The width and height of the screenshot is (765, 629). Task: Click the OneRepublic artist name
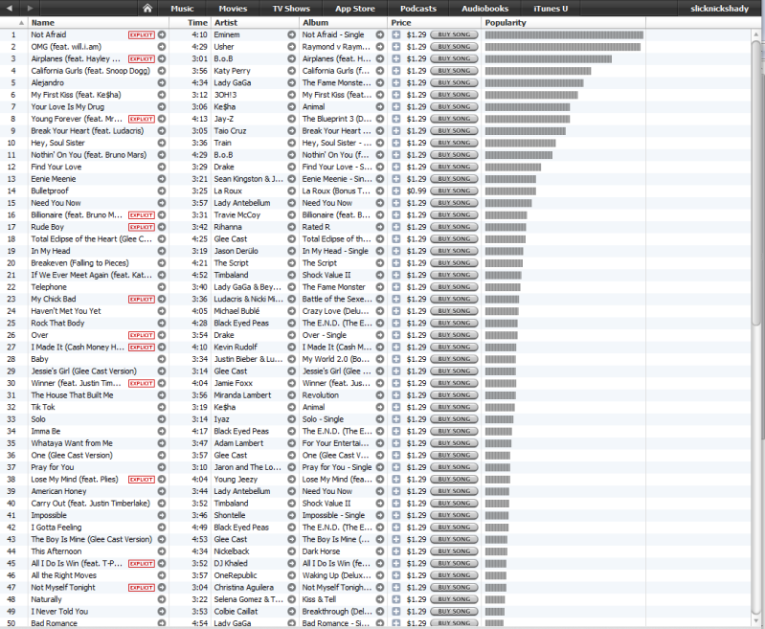(x=236, y=575)
